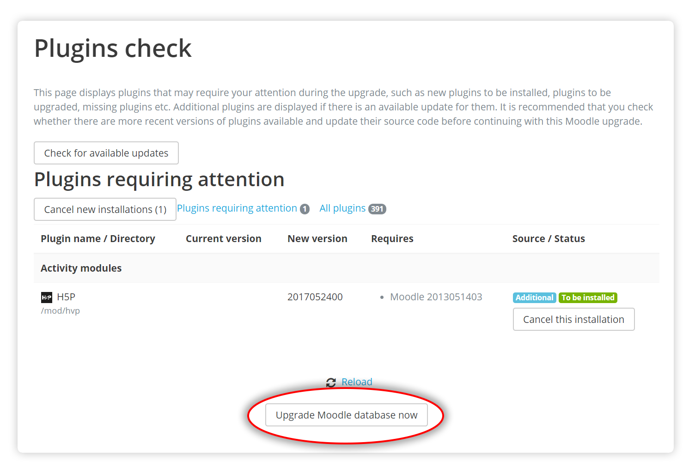Viewport: 695px width, 474px height.
Task: Click Activity modules group row
Action: [x=347, y=268]
